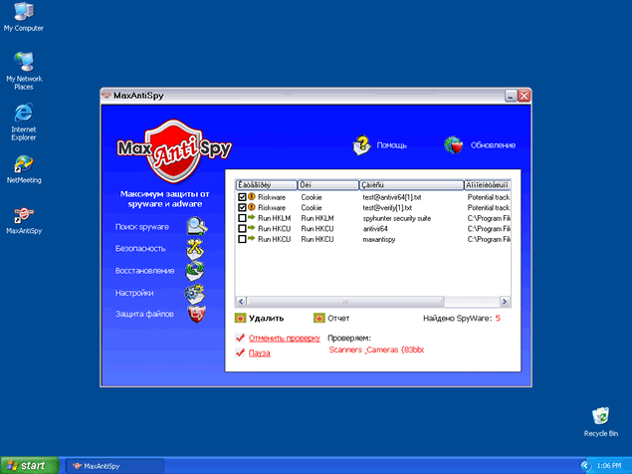The image size is (632, 474).
Task: Tick the antivir64 Run HKCU checkbox
Action: 242,228
